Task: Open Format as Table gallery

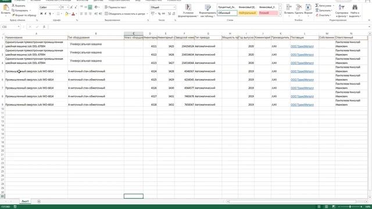Action: point(208,11)
